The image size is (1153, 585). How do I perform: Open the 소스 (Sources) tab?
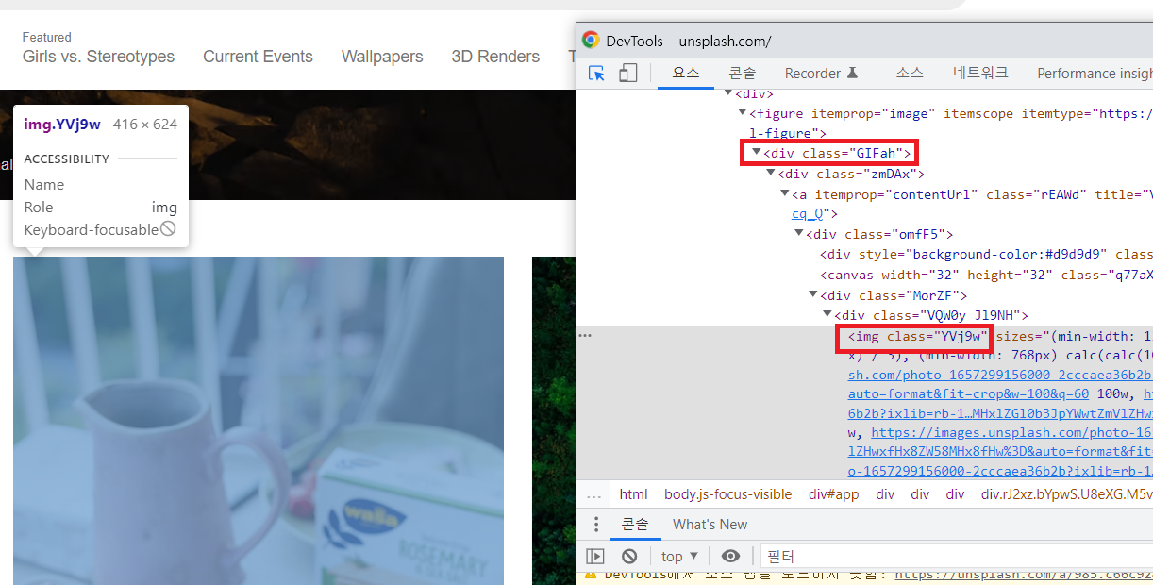point(910,74)
